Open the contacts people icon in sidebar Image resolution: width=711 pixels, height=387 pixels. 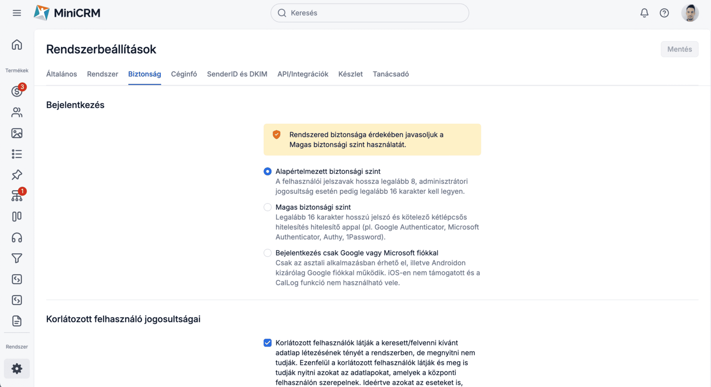pyautogui.click(x=17, y=112)
